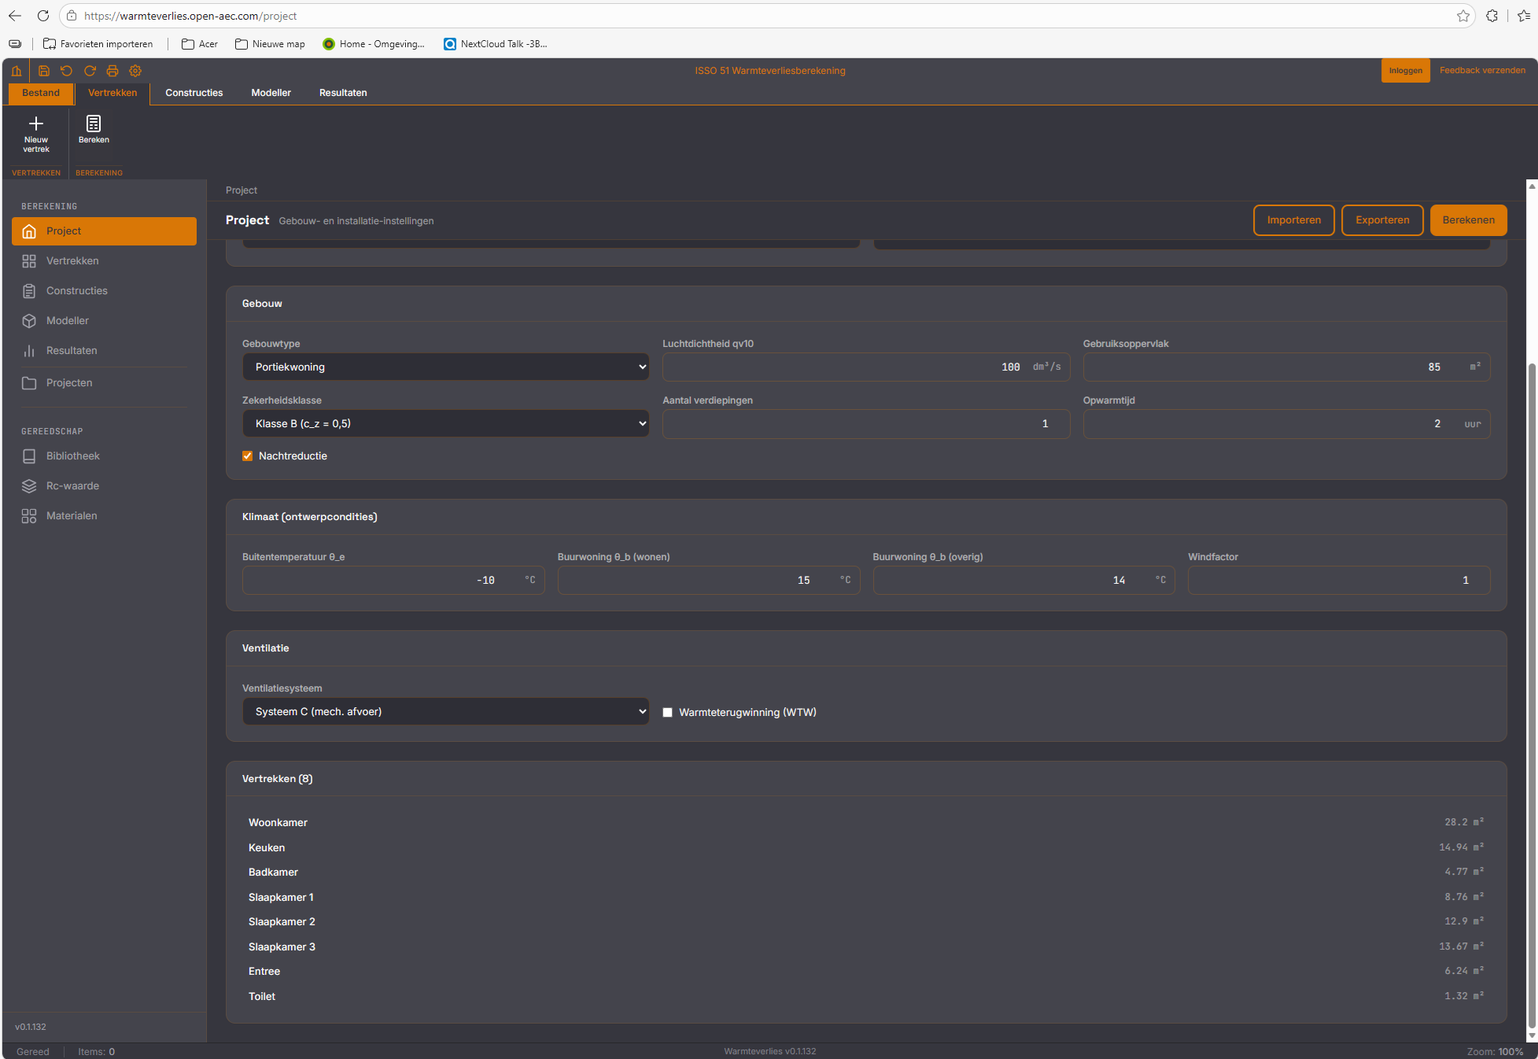Click the Bereken calculator icon in the ribbon
The image size is (1538, 1059).
pos(94,130)
